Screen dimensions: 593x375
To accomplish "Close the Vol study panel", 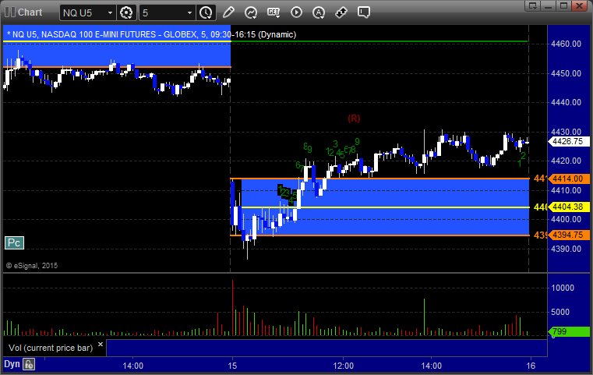I will (x=101, y=345).
